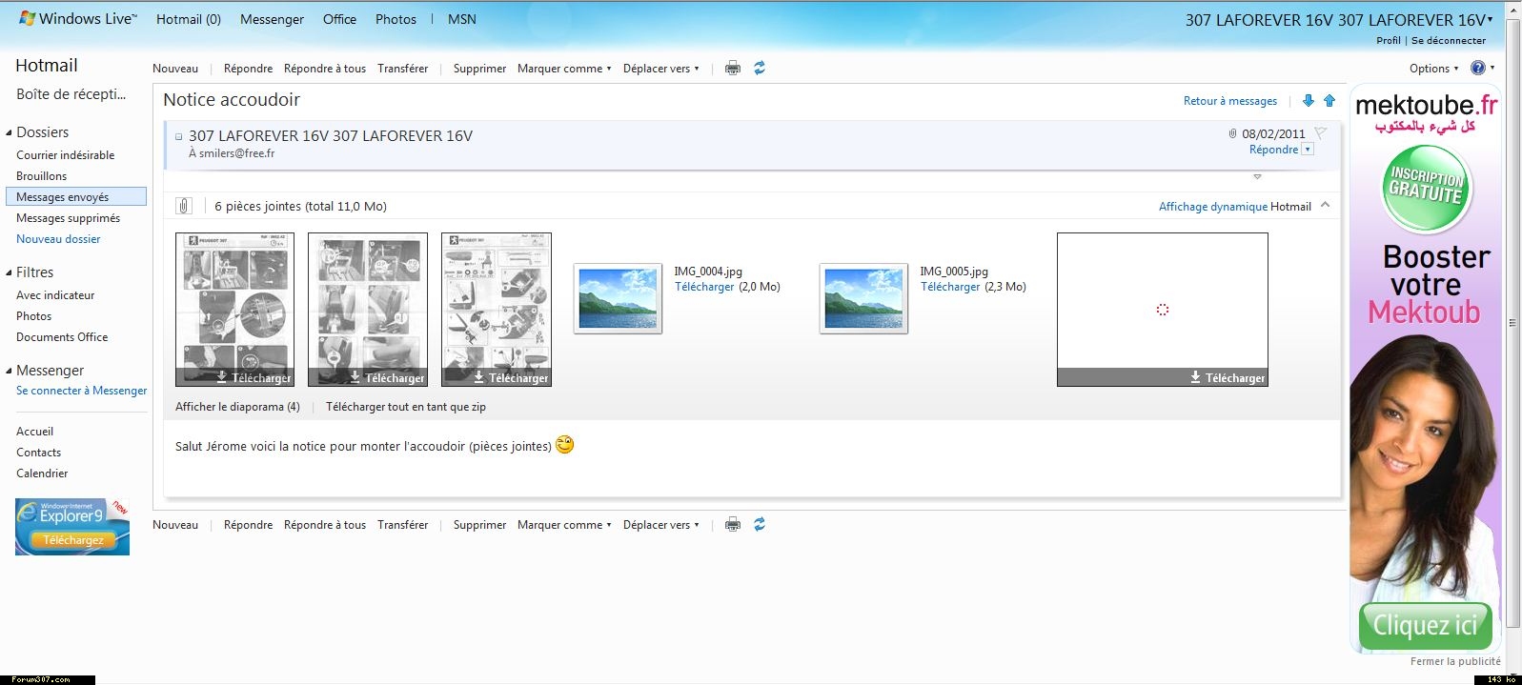This screenshot has height=685, width=1522.
Task: Click the Retour à messages link
Action: [x=1229, y=101]
